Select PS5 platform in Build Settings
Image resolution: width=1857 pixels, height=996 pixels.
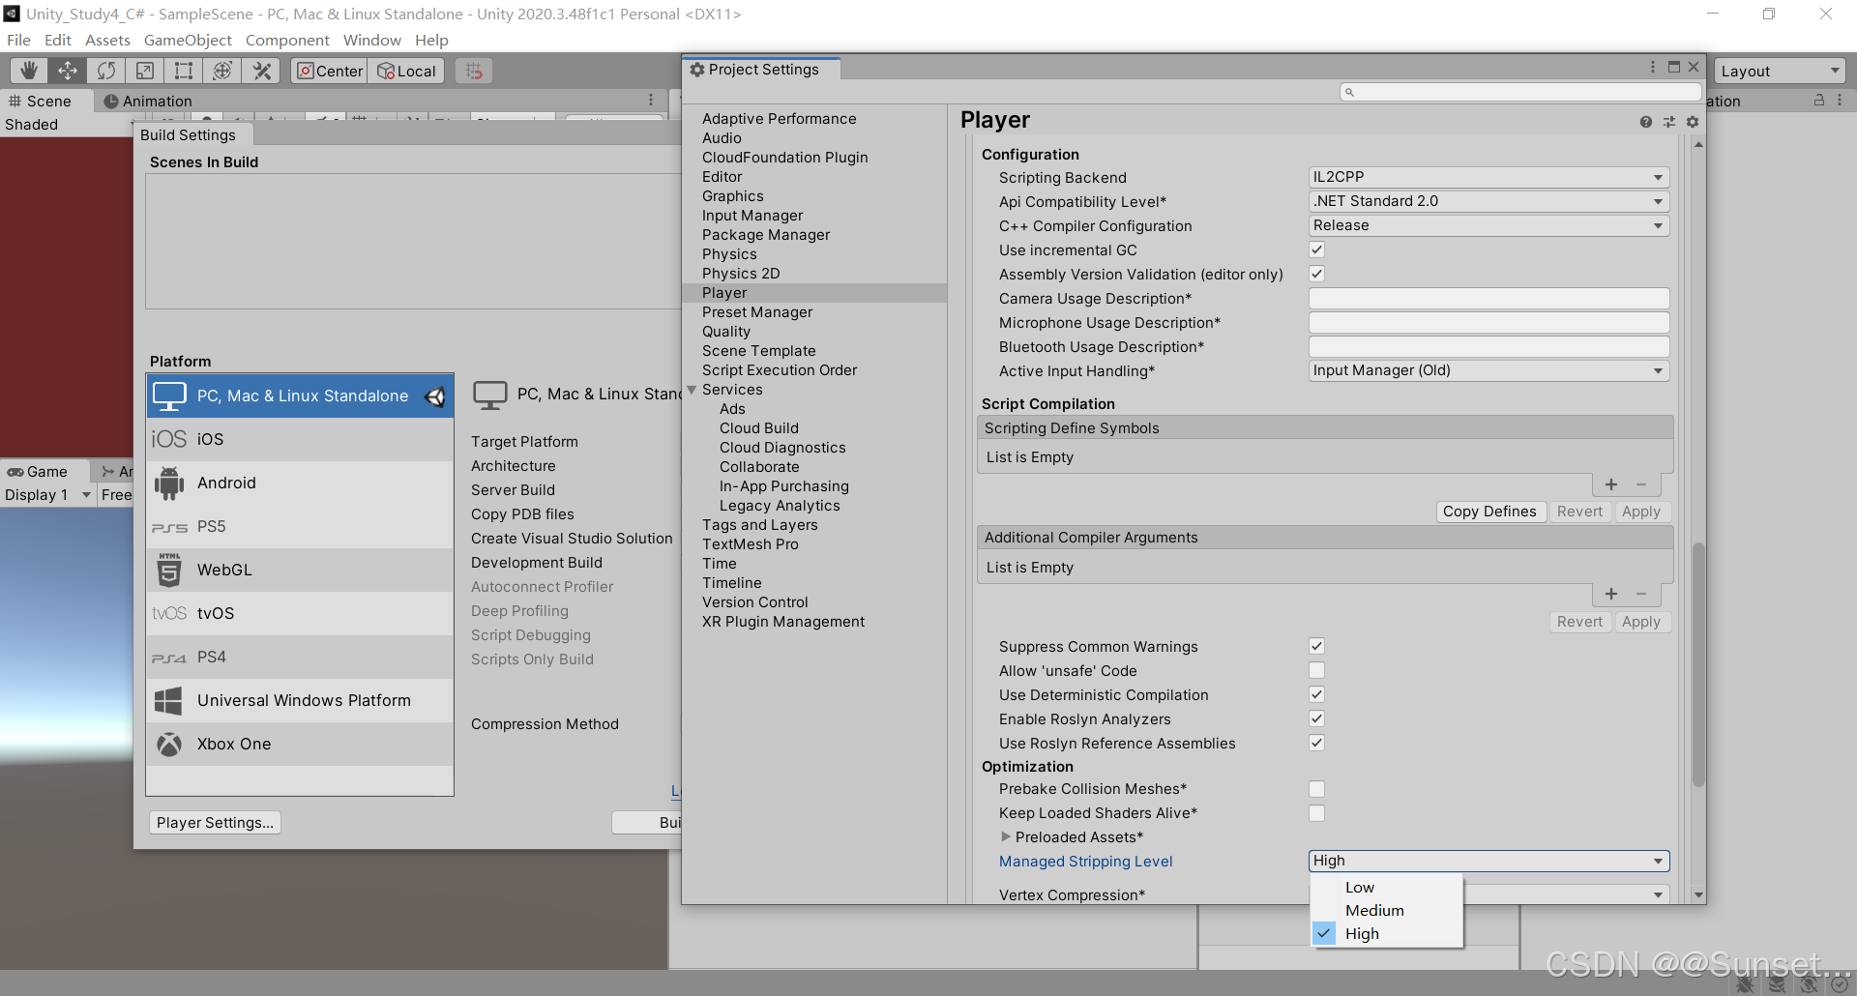300,526
